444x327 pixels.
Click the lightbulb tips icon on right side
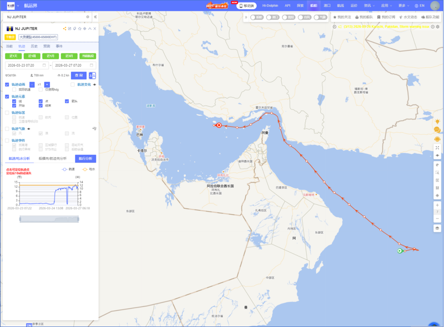[x=437, y=122]
